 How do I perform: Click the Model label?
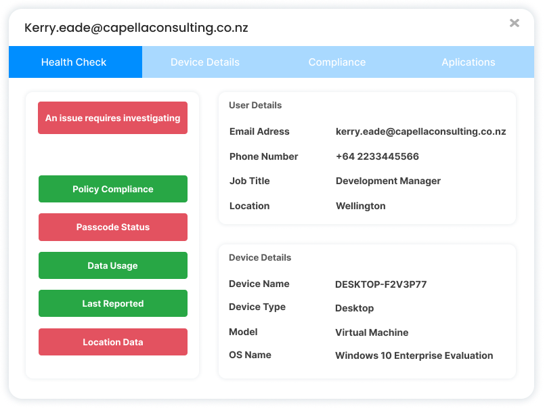click(243, 332)
